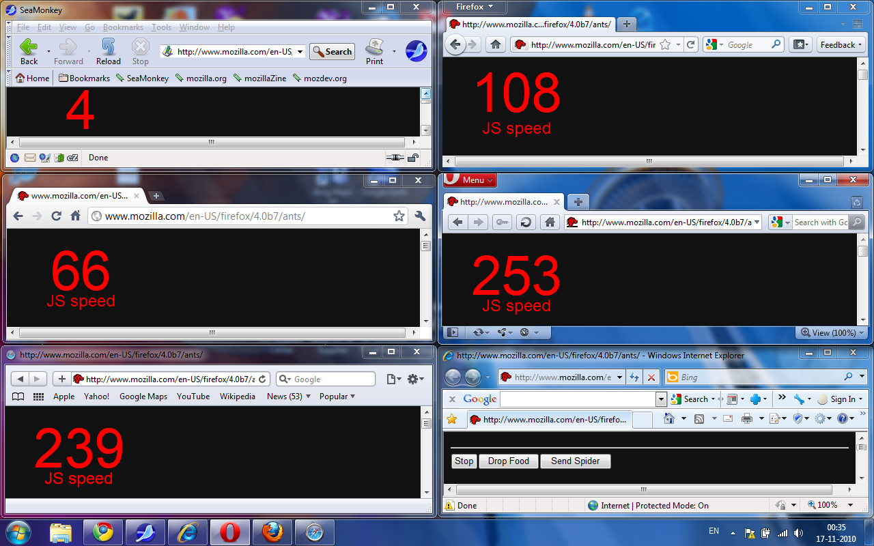Click the Print icon in SeaMonkey
874x546 pixels.
click(x=374, y=46)
